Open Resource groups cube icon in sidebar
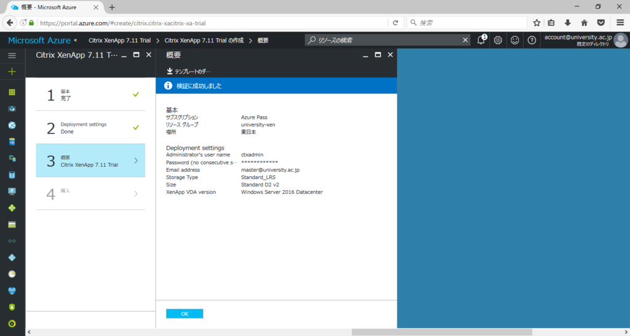Screen dimensions: 630x336 point(12,109)
